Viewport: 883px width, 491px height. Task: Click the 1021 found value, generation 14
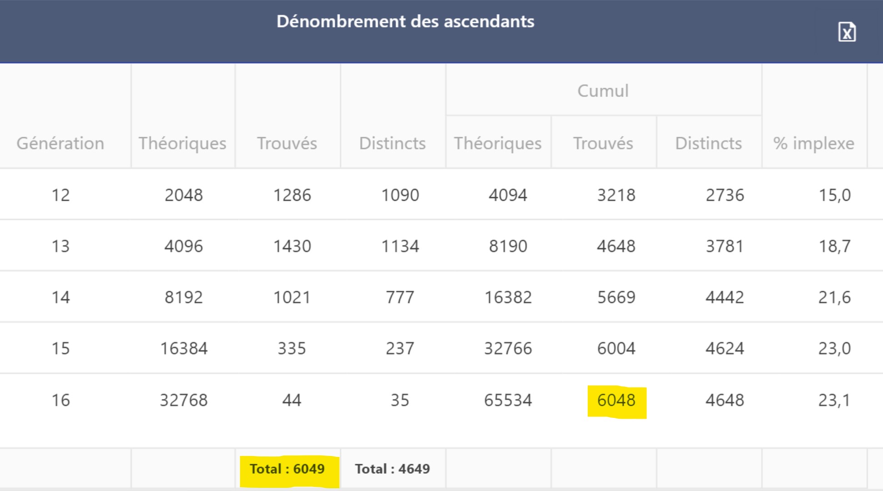pos(292,298)
